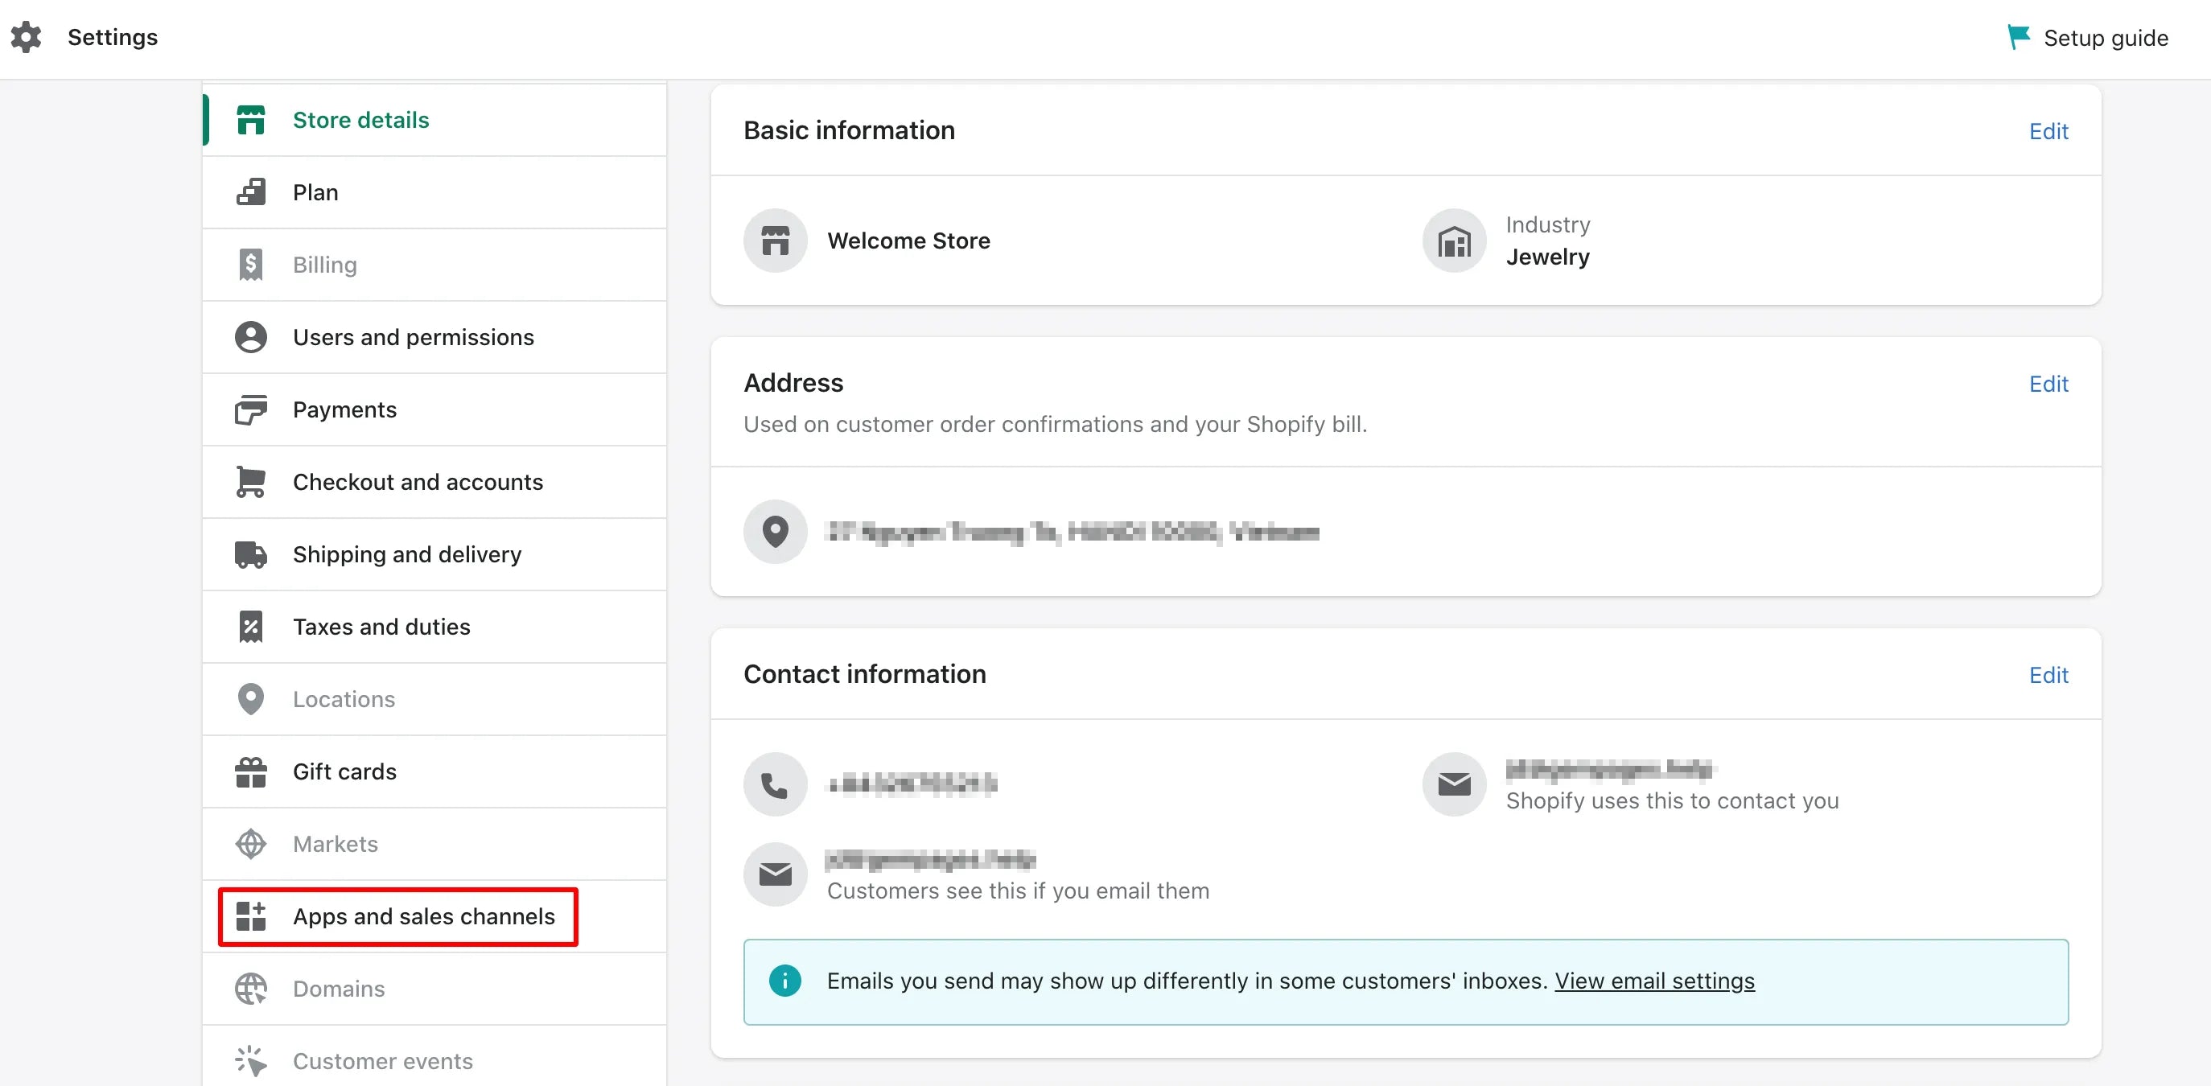Screen dimensions: 2211x1086
Task: Click the Users and permissions profile icon
Action: pyautogui.click(x=250, y=337)
